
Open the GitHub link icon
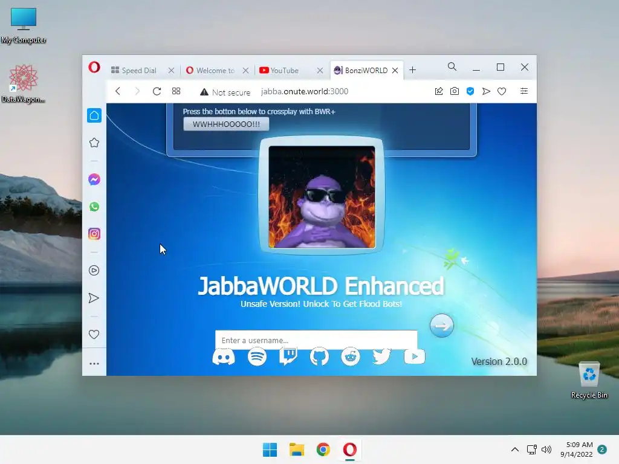tap(319, 356)
